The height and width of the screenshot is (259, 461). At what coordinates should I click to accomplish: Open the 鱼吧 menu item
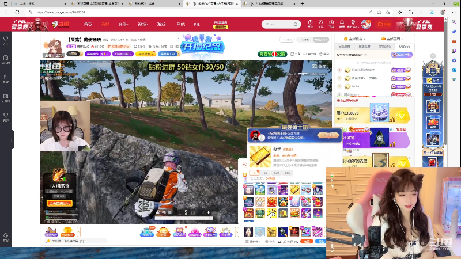(x=181, y=24)
